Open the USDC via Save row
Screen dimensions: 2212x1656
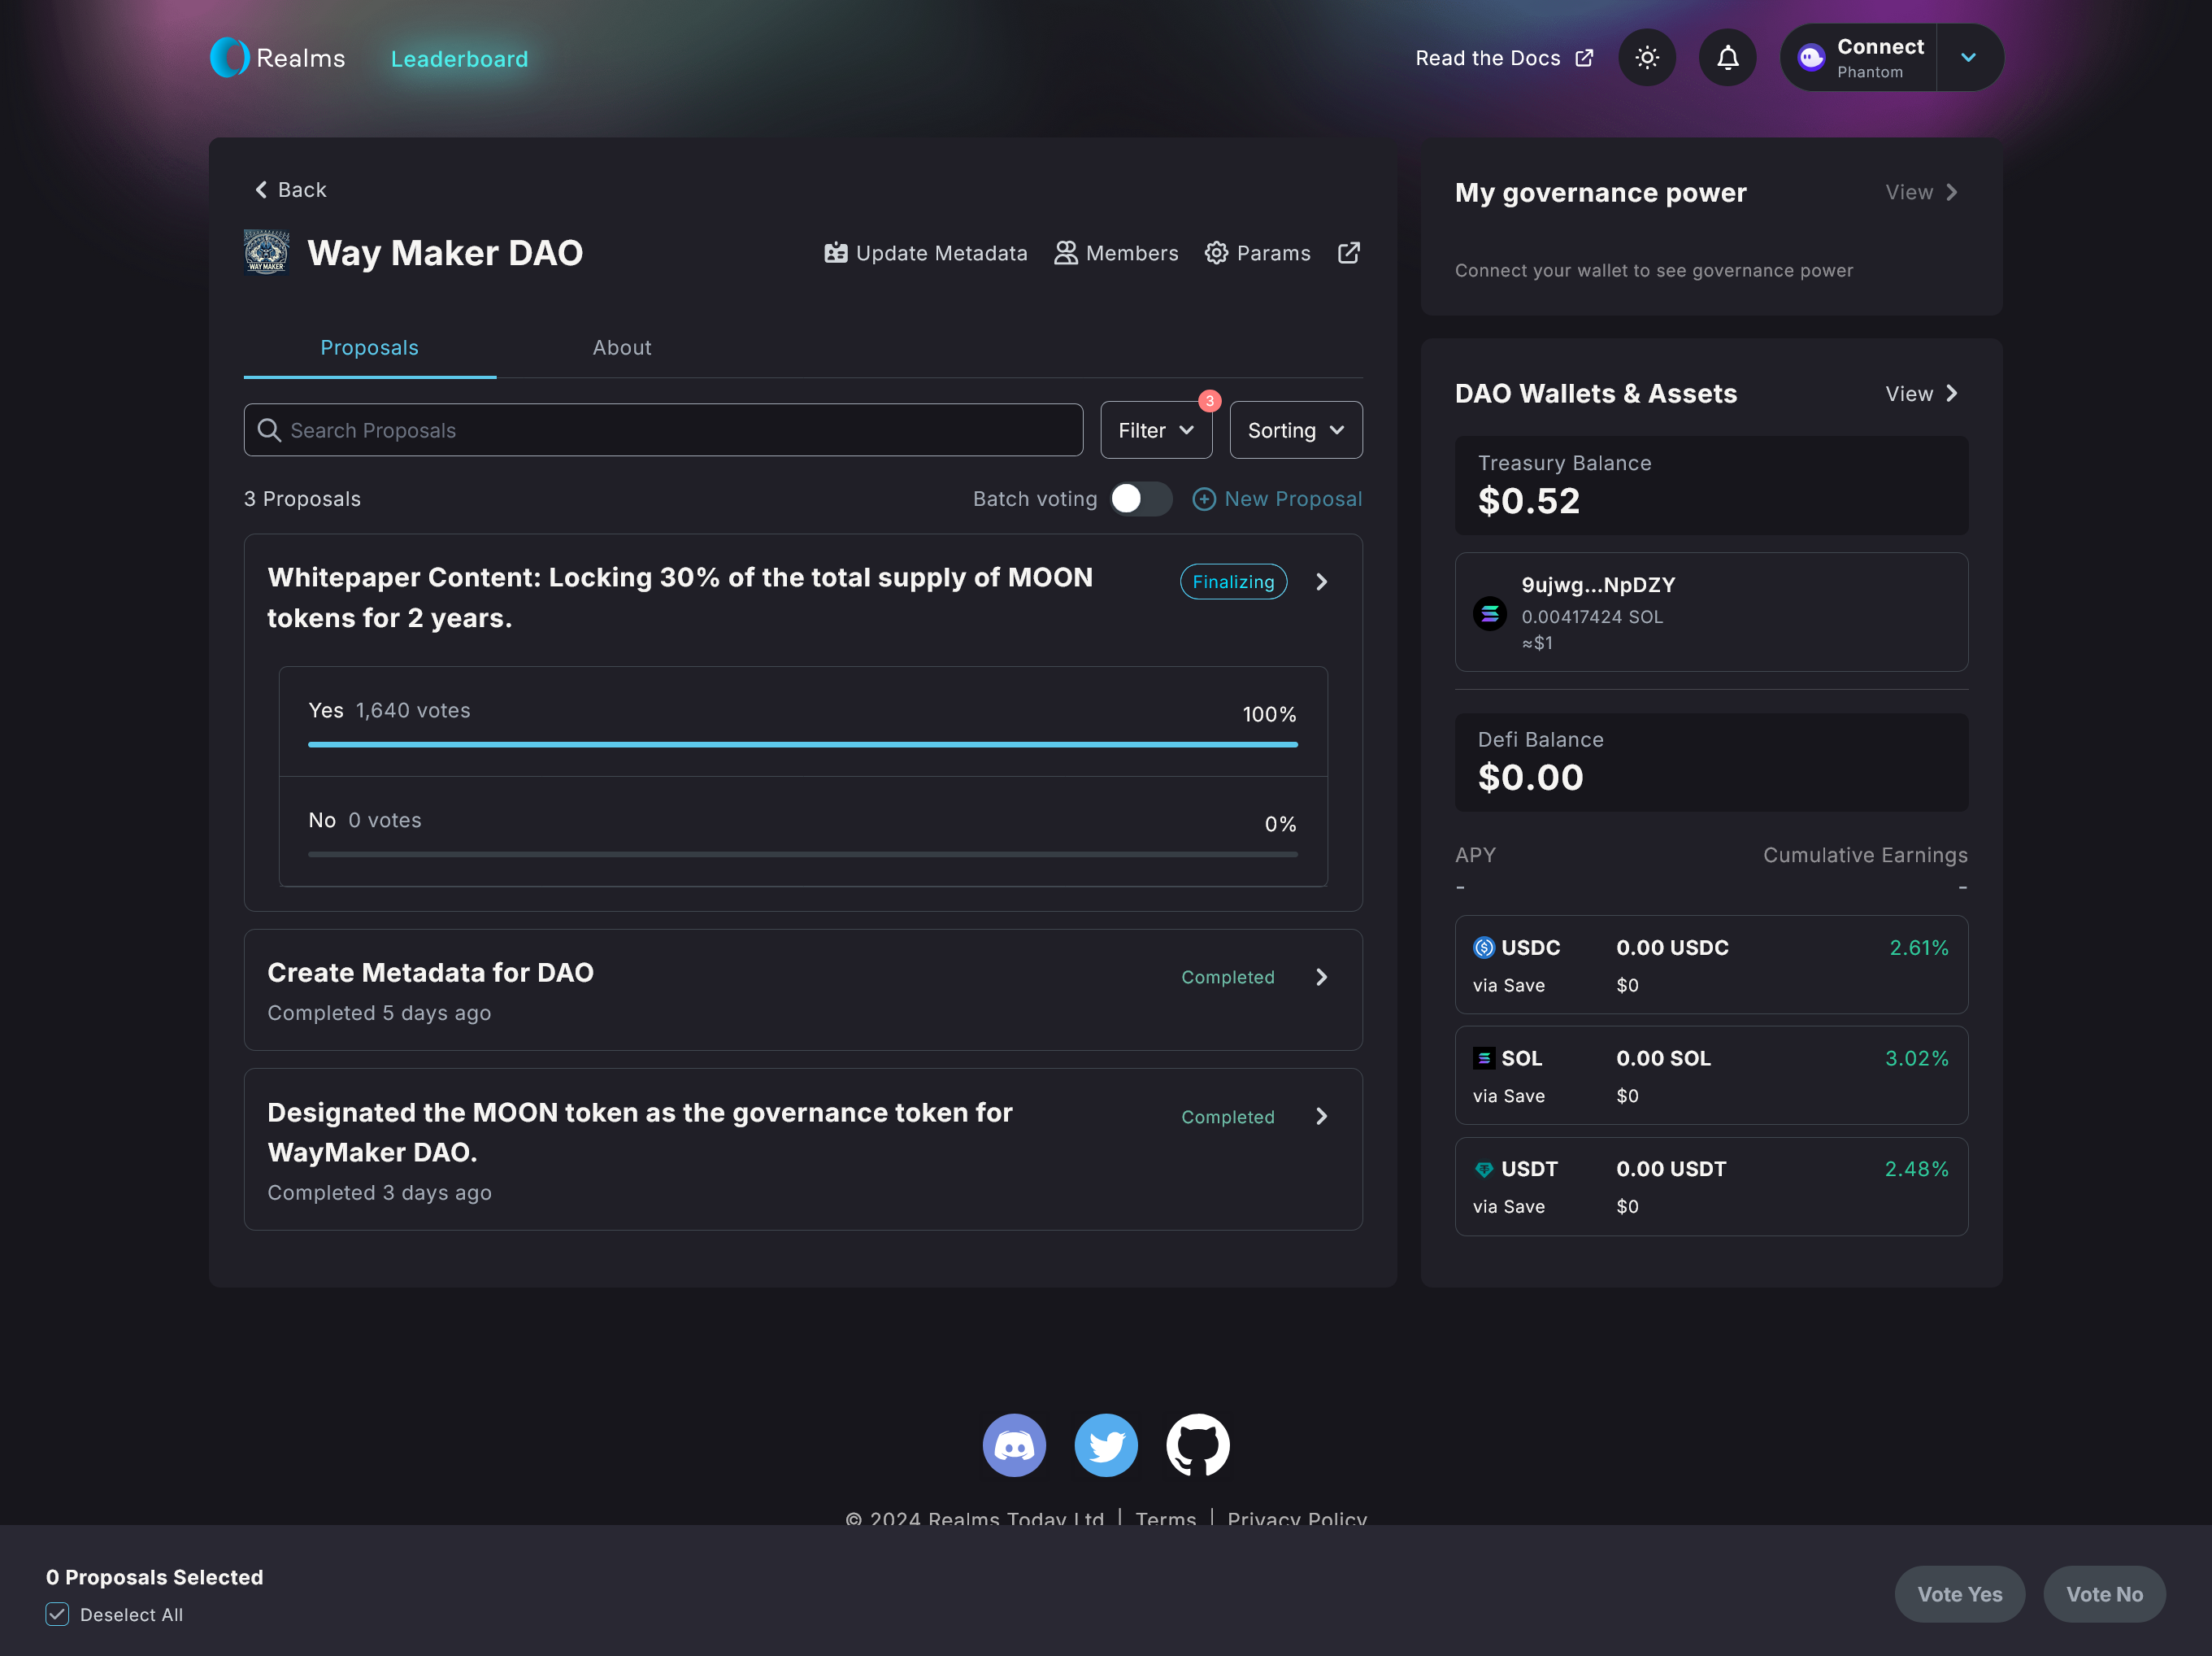[1711, 965]
